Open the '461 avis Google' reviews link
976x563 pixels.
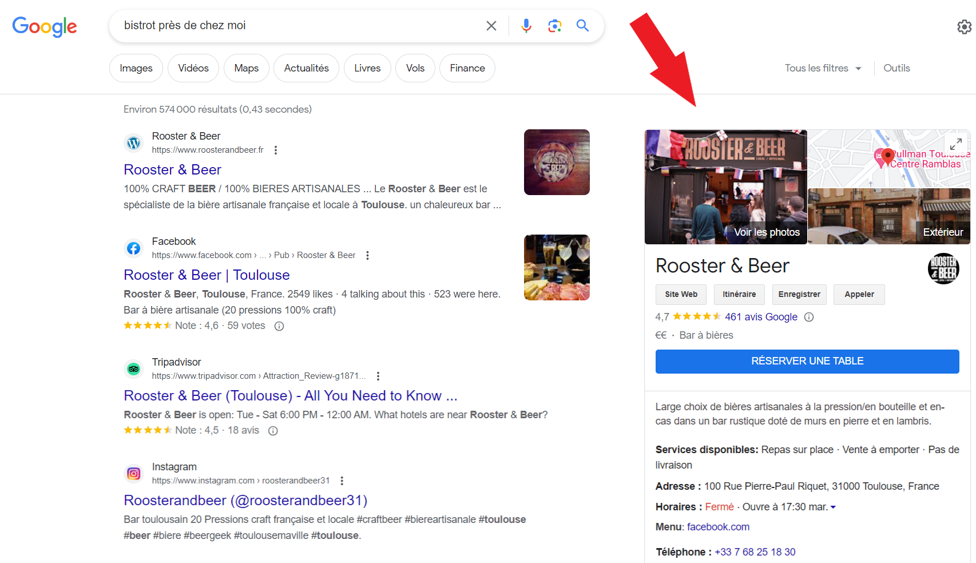click(x=760, y=316)
